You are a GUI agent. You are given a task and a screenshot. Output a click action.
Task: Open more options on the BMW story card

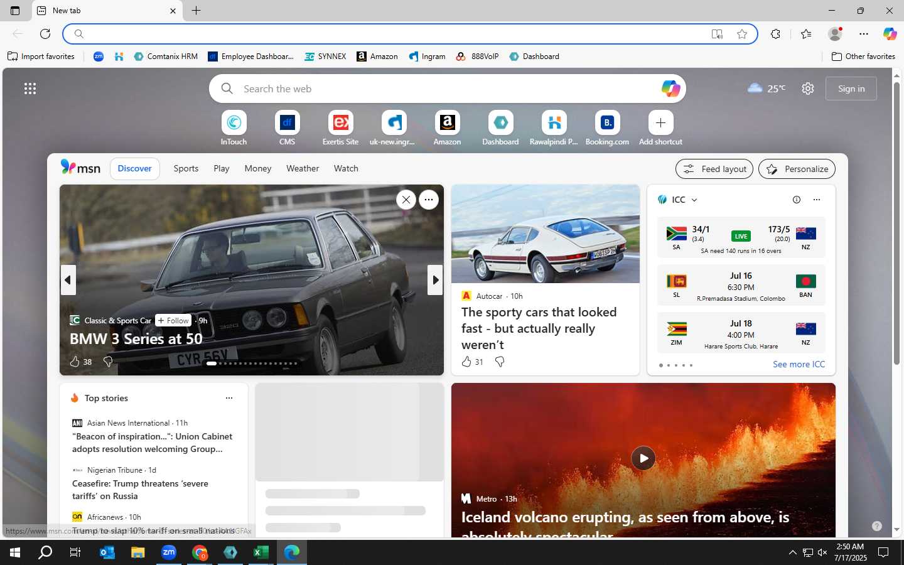point(429,200)
